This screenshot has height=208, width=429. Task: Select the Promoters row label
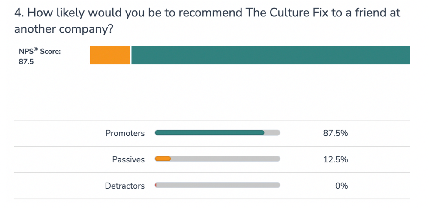coord(125,133)
